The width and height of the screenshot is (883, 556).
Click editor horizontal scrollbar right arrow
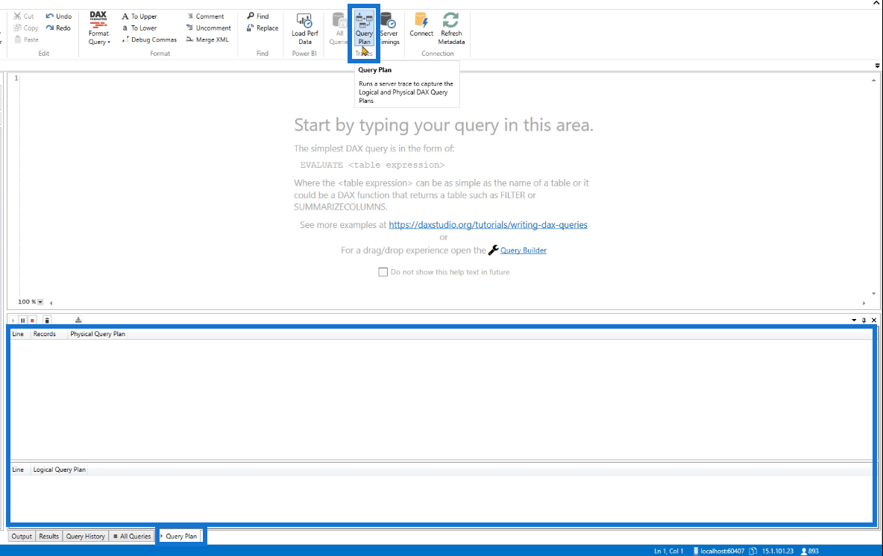tap(864, 303)
